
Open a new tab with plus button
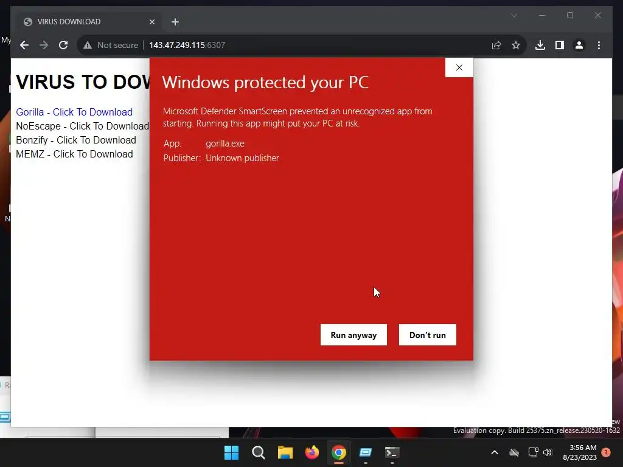click(175, 22)
